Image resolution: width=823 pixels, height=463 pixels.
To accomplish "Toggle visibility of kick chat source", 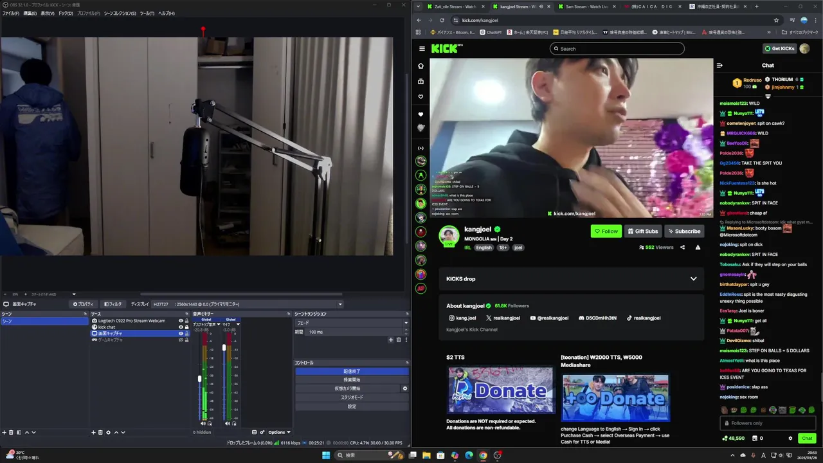I will coord(181,327).
